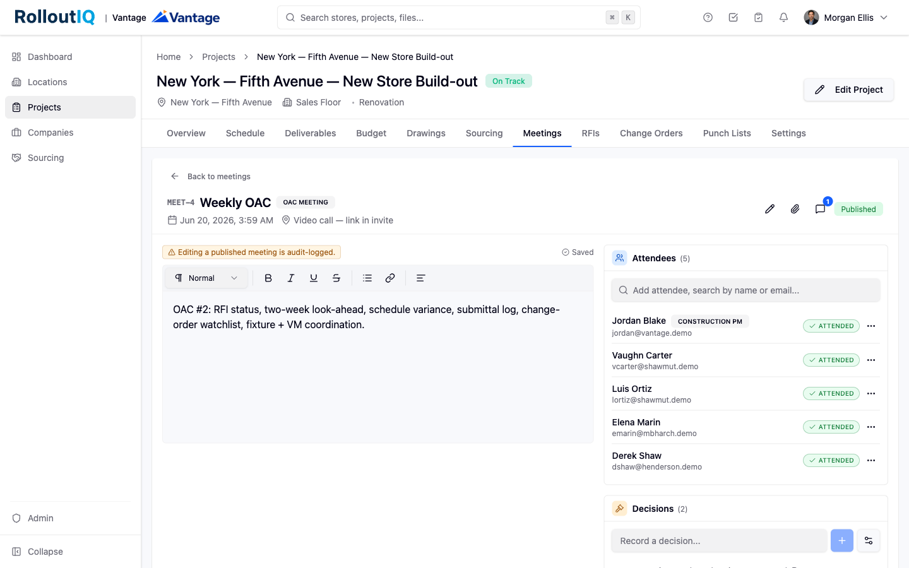
Task: Open the help icon in the header
Action: 708,18
